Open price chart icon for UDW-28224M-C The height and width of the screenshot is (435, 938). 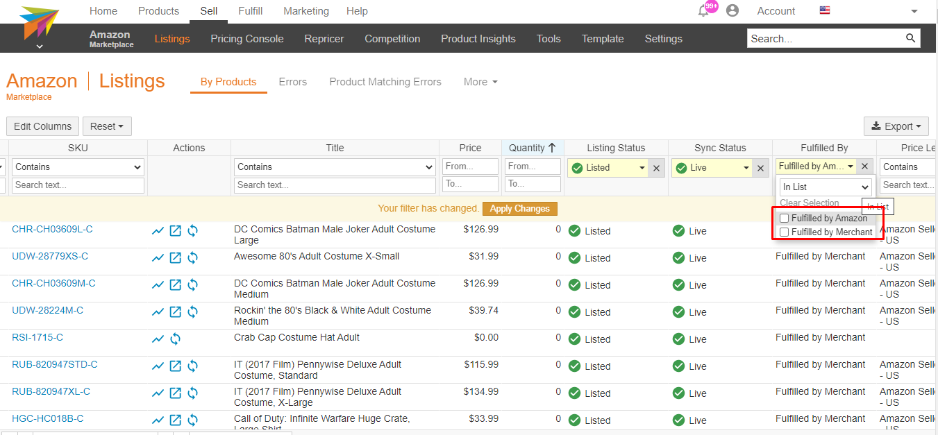point(158,312)
